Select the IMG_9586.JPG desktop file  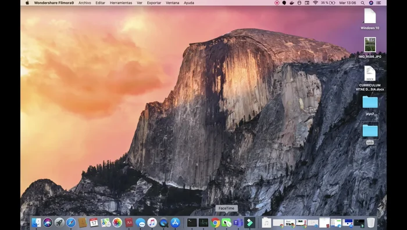pos(370,45)
